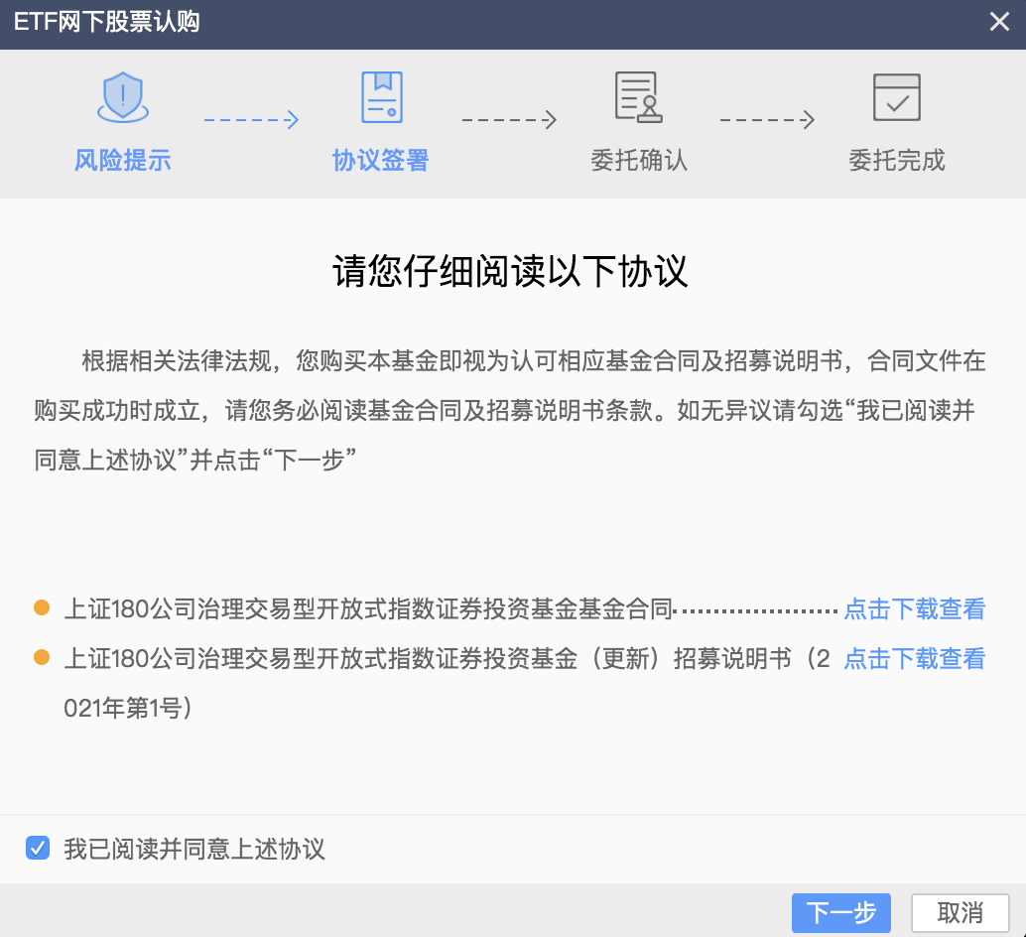Screen dimensions: 1026x937
Task: Click the blue dashed arrow after 风险提示
Action: [251, 120]
